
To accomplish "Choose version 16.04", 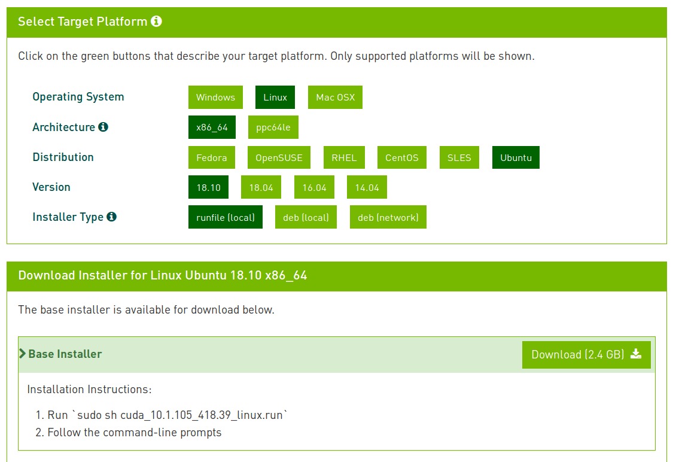I will (x=314, y=187).
